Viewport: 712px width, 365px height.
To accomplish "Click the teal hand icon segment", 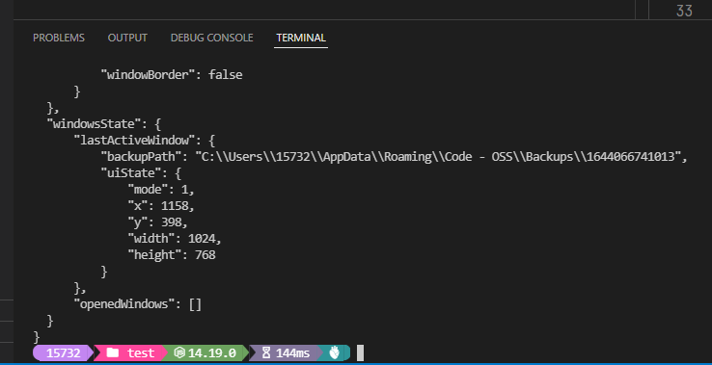I will click(x=335, y=352).
